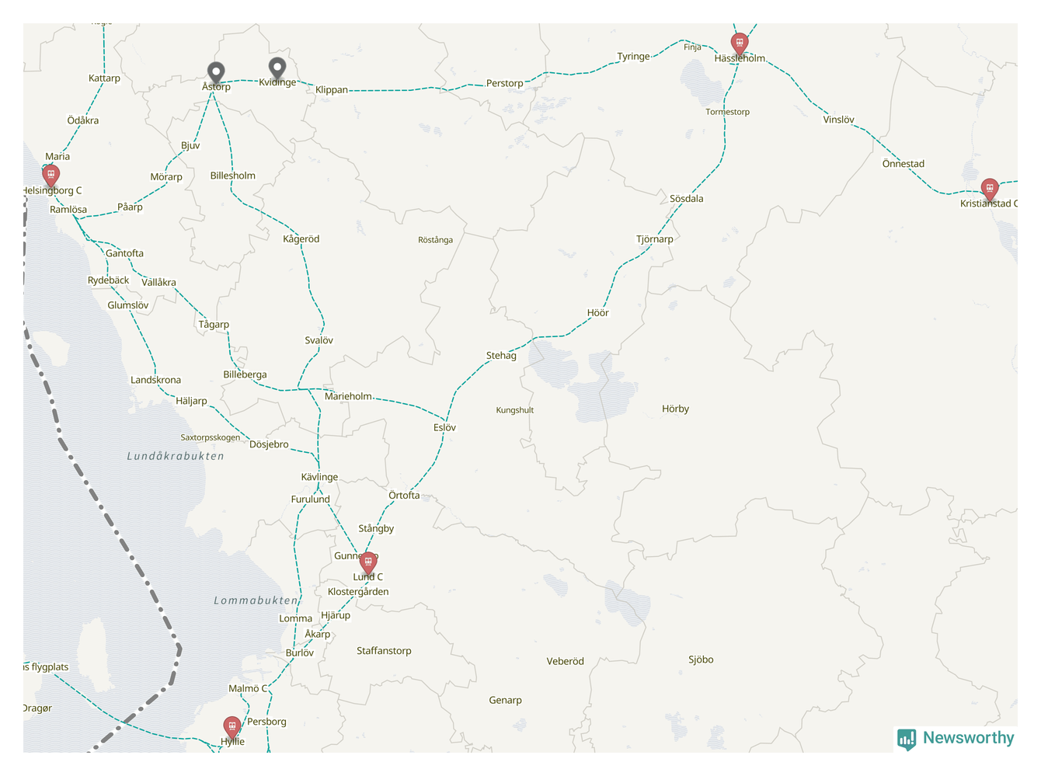Click the Glumslöv town label
1041x776 pixels.
coord(127,305)
